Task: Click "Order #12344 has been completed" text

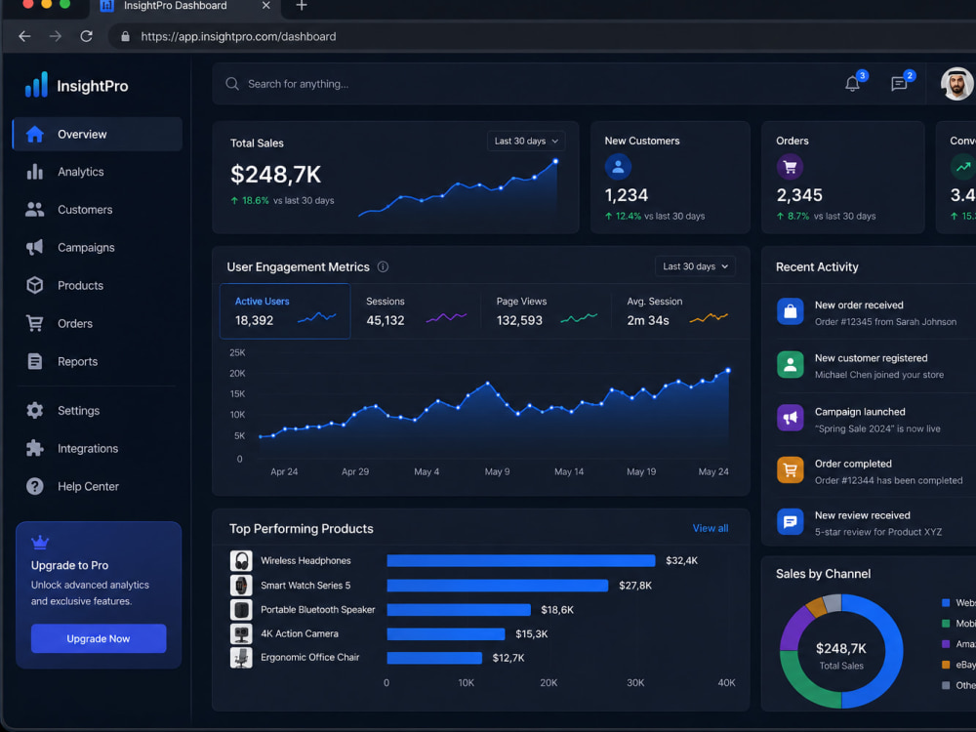Action: pyautogui.click(x=889, y=480)
